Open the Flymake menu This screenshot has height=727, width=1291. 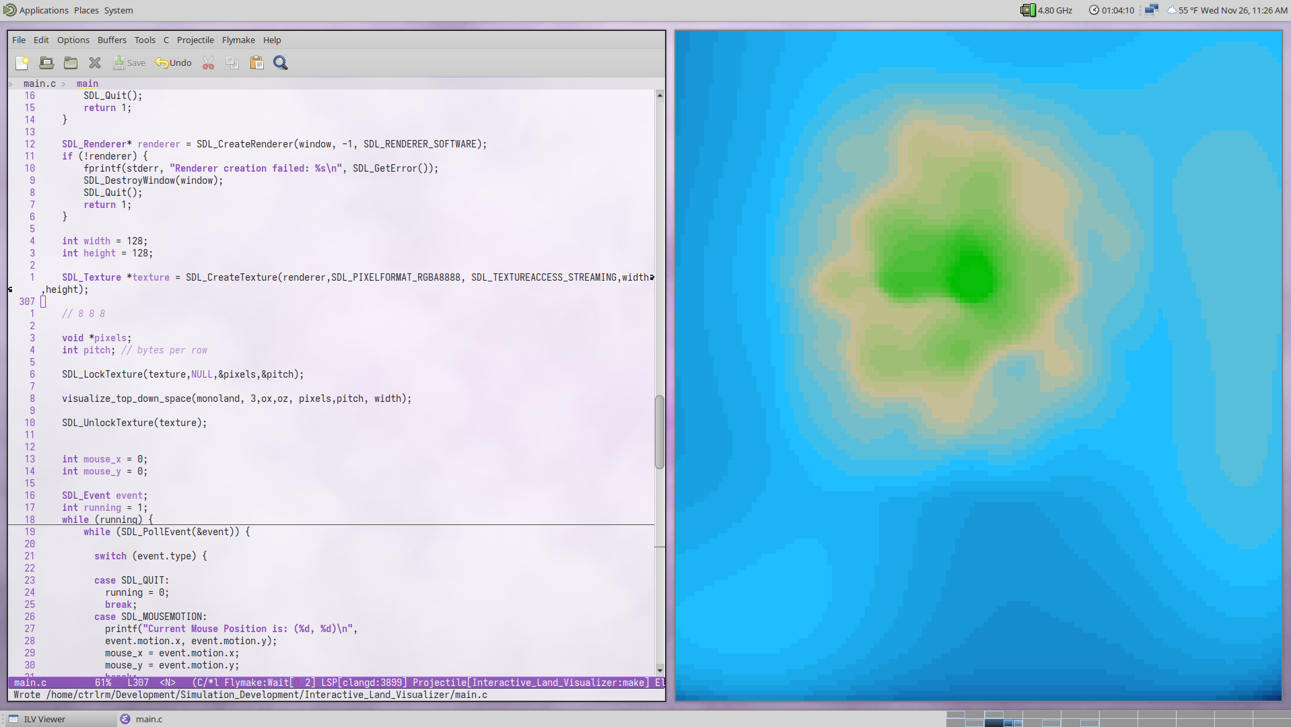pyautogui.click(x=238, y=40)
